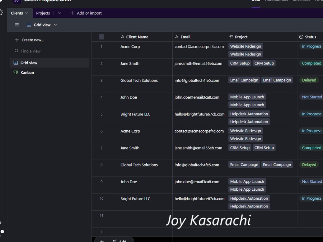Click the Add or import button
This screenshot has width=323, height=242.
pos(86,13)
